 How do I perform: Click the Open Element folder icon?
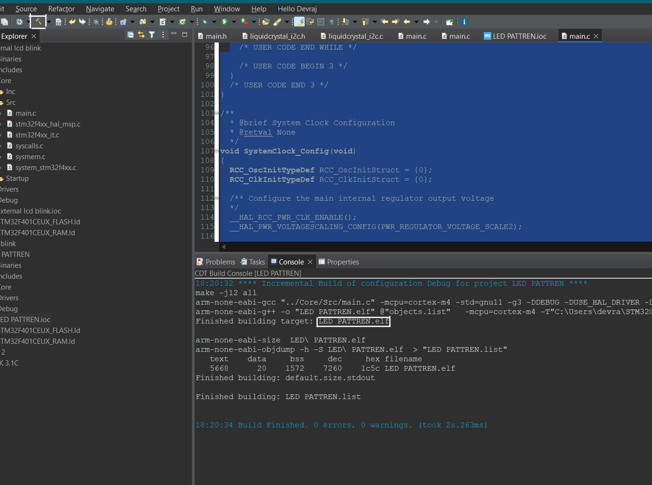tap(266, 22)
